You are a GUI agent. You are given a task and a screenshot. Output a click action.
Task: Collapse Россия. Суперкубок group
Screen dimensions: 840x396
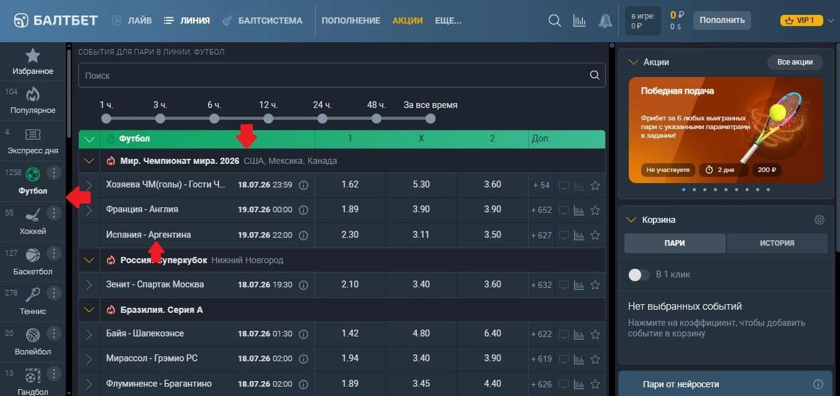[89, 260]
